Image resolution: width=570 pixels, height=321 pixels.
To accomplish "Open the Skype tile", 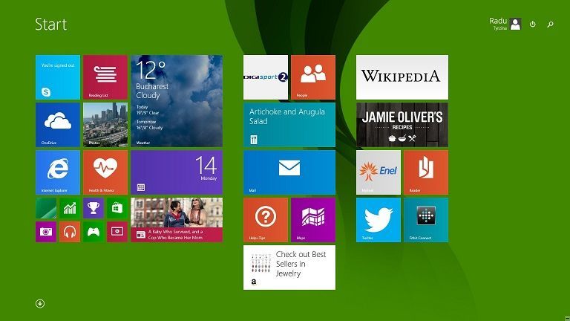I will click(58, 77).
